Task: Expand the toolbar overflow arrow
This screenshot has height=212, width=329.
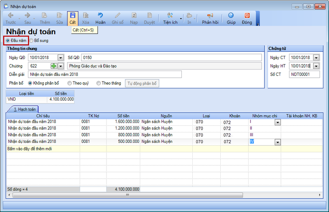Action: [258, 24]
